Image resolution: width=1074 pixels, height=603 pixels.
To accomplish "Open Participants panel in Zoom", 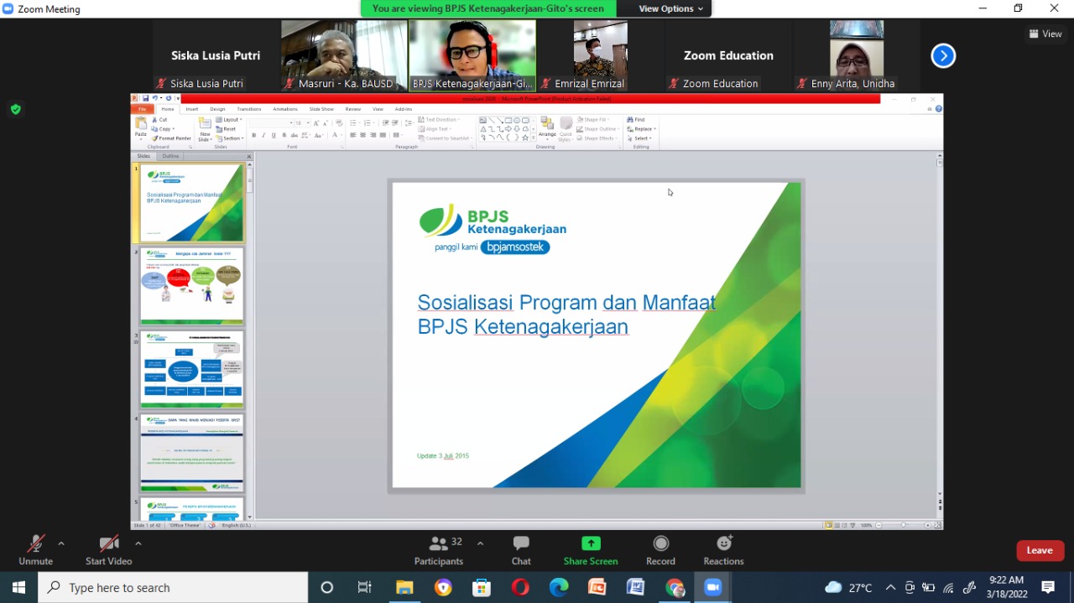I will 439,550.
